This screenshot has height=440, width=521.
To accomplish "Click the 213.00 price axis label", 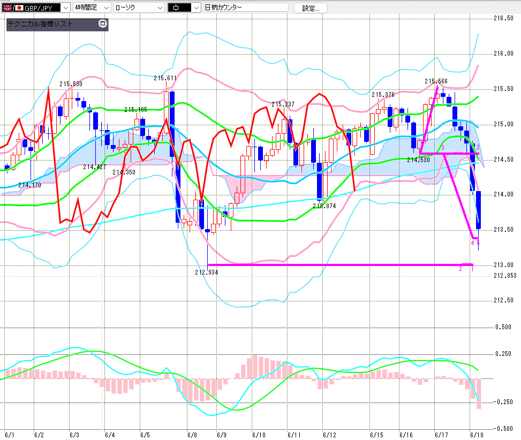I will click(503, 265).
